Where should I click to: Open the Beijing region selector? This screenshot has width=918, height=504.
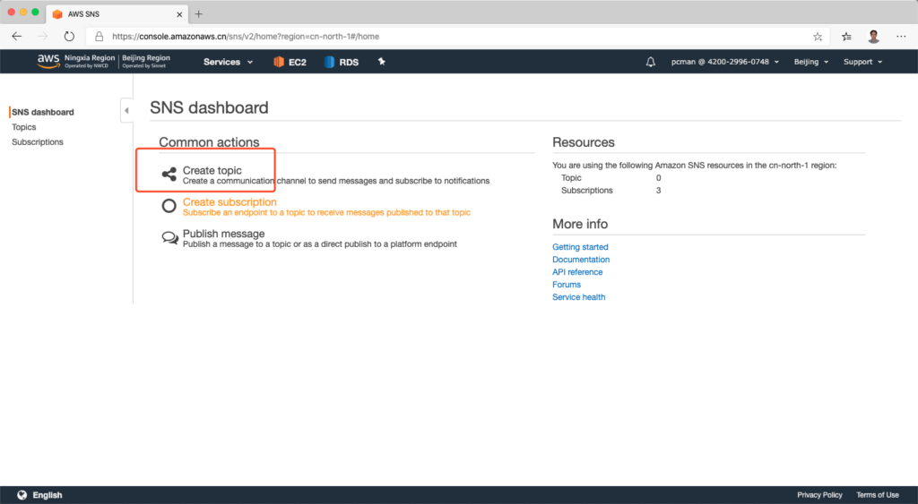[x=811, y=62]
